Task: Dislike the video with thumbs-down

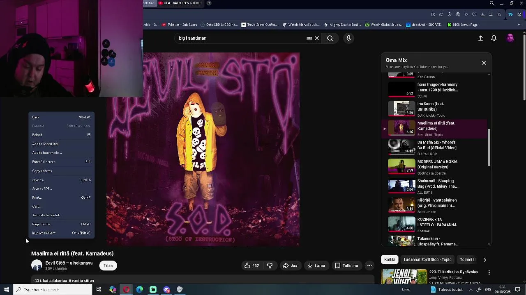Action: click(270, 265)
